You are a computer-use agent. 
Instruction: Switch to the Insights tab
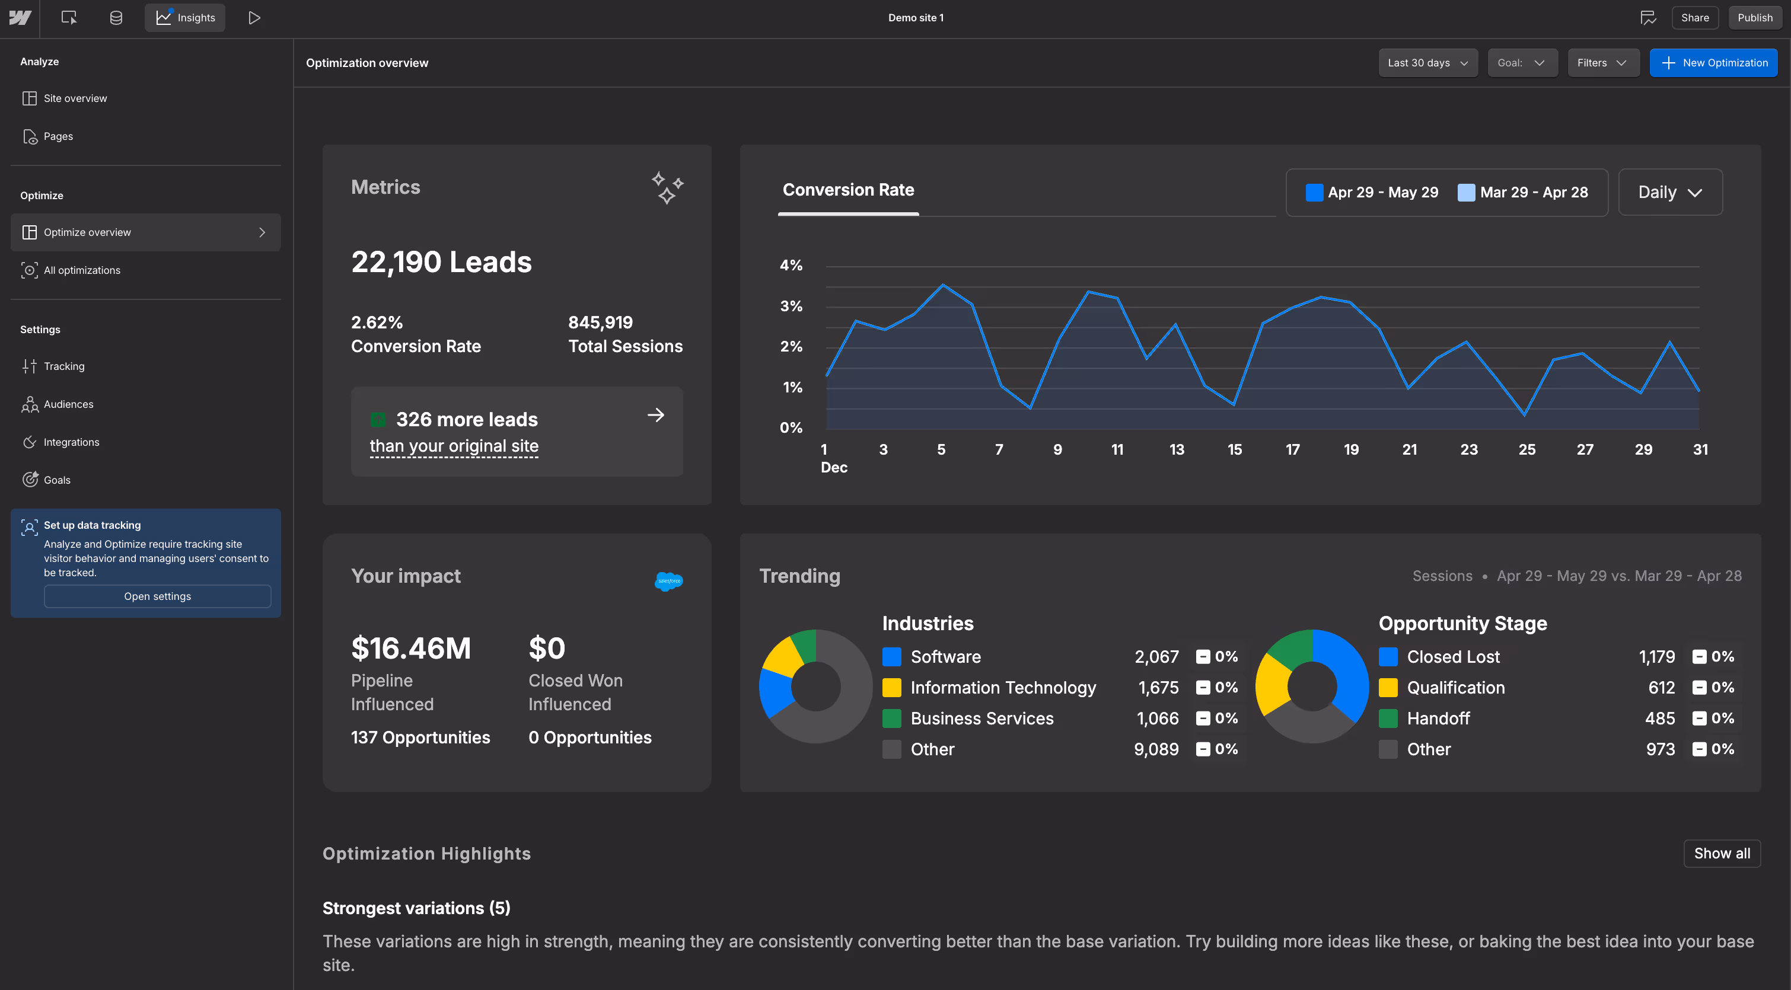pos(185,18)
